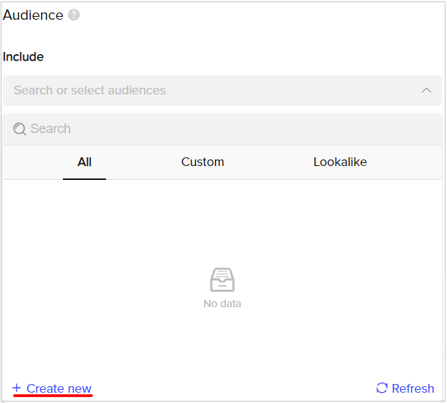Select the All tab
The width and height of the screenshot is (447, 403).
(x=84, y=162)
